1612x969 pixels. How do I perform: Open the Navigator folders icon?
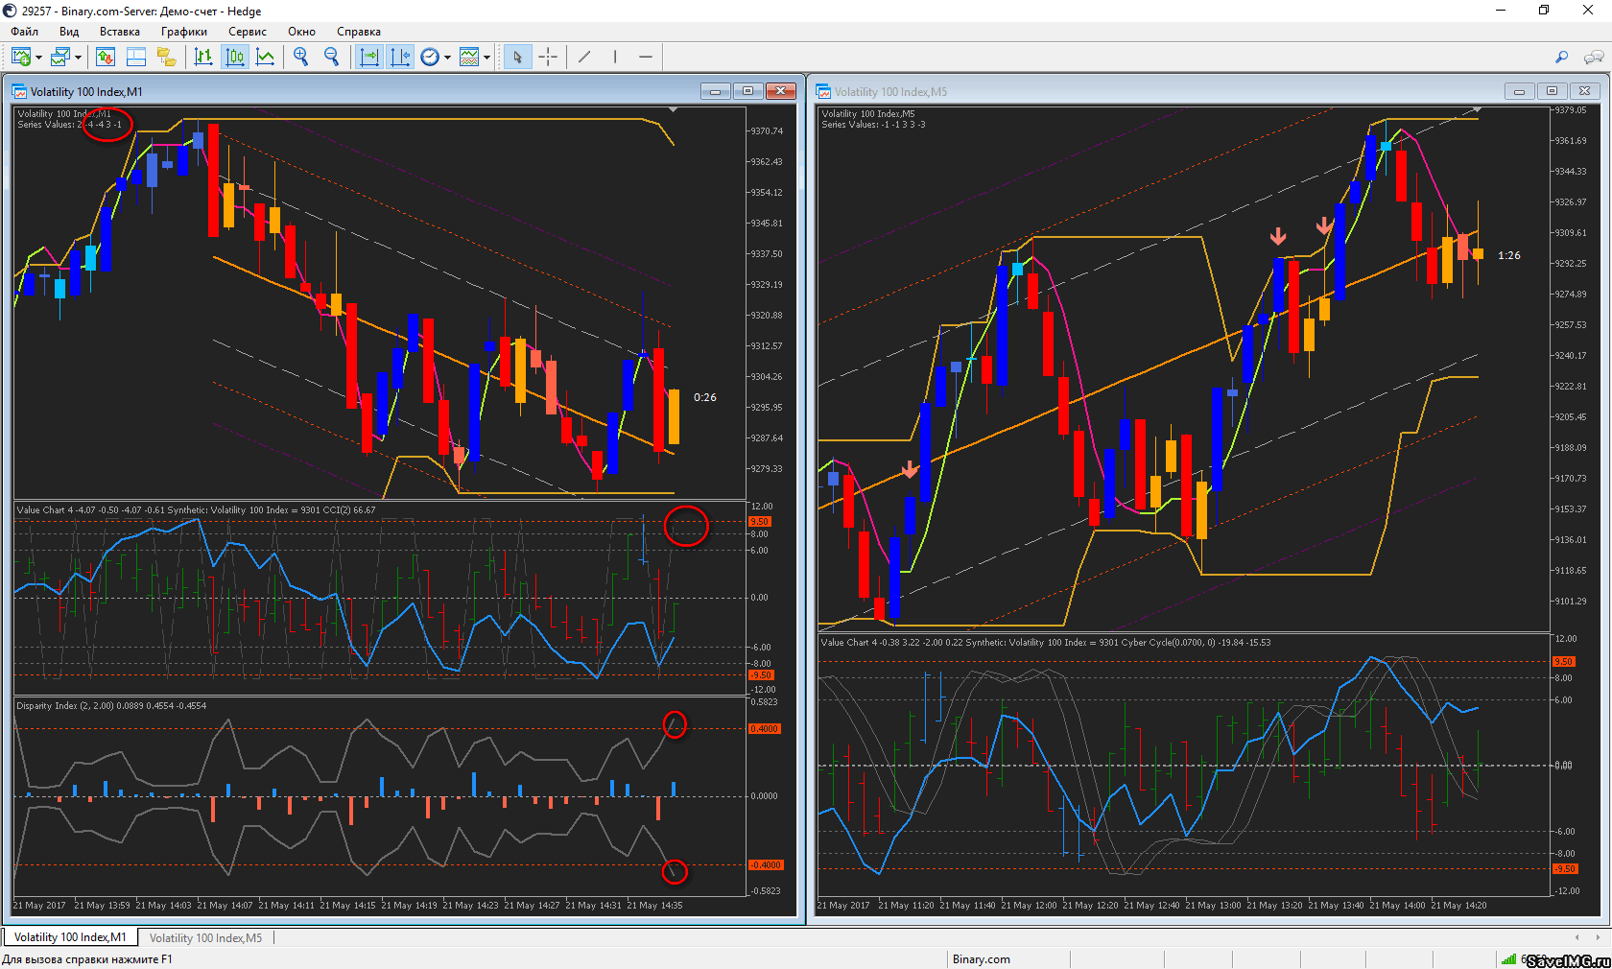(x=166, y=58)
